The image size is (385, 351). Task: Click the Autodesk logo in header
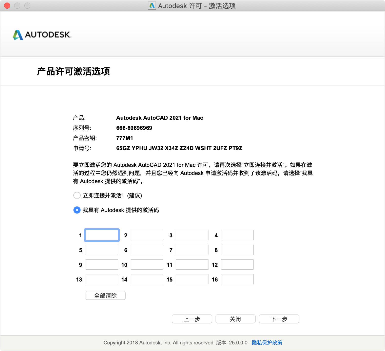coord(42,35)
